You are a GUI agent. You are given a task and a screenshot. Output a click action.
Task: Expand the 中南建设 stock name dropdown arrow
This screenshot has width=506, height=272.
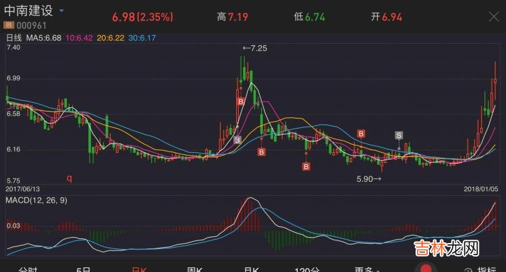tap(62, 11)
